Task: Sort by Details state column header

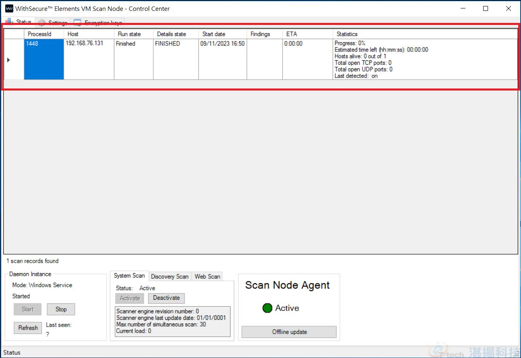Action: 176,34
